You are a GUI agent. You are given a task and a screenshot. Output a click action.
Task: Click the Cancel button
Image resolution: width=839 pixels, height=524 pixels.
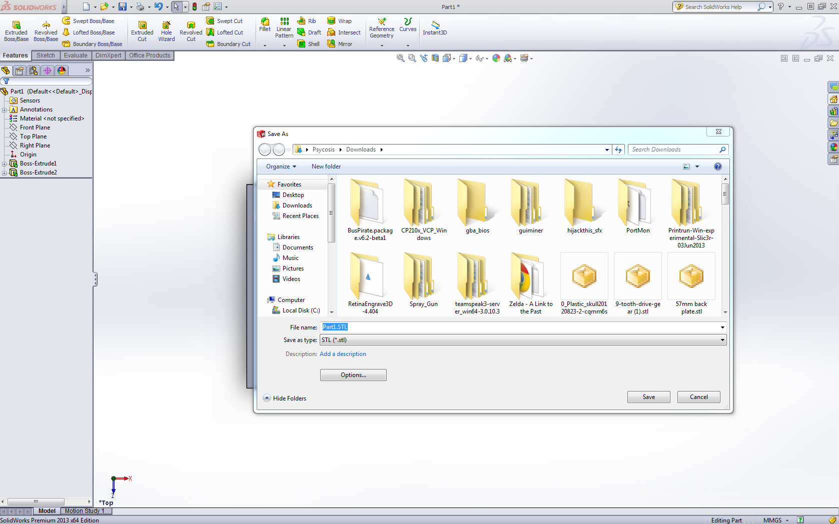699,397
